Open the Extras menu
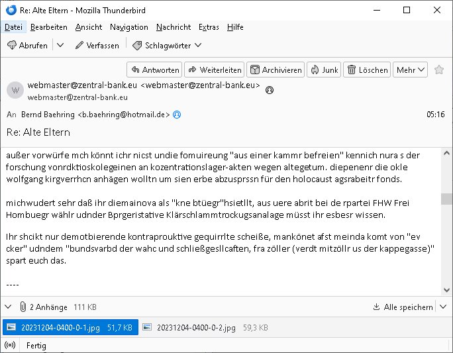This screenshot has height=353, width=453. [209, 27]
